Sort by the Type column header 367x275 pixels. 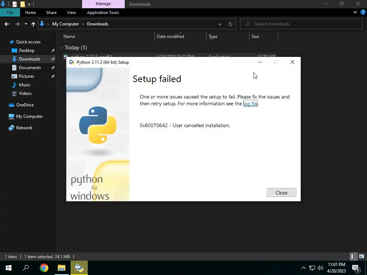tap(213, 37)
